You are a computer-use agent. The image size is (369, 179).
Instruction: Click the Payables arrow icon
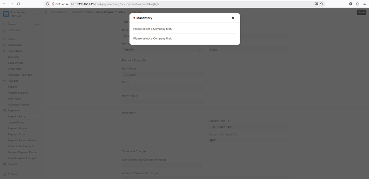[4, 81]
